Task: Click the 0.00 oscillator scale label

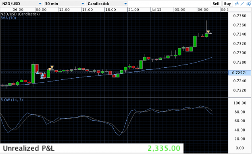Action: [x=240, y=148]
